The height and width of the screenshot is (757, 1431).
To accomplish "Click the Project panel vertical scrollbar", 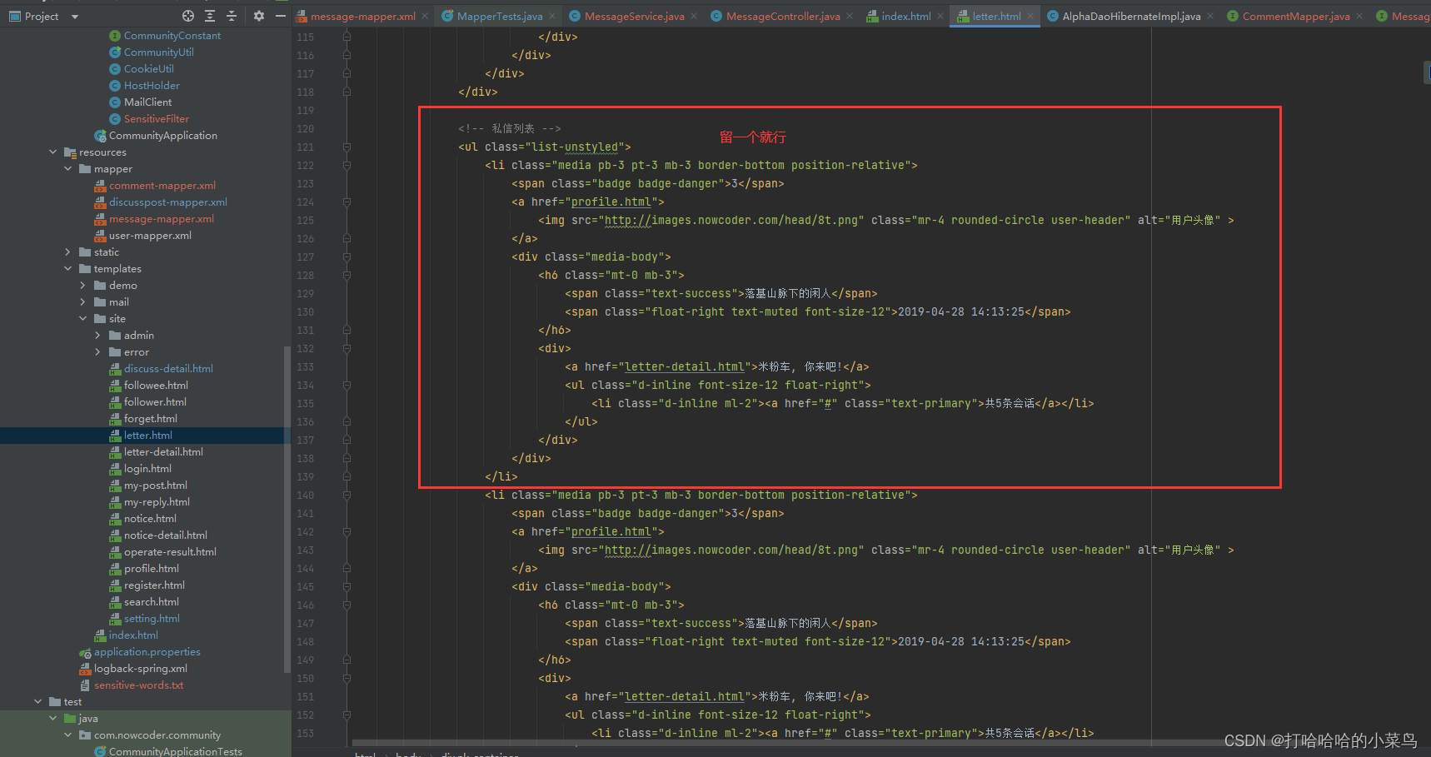I will (x=287, y=508).
